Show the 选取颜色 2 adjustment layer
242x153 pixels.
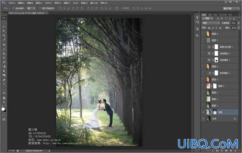click(x=203, y=53)
